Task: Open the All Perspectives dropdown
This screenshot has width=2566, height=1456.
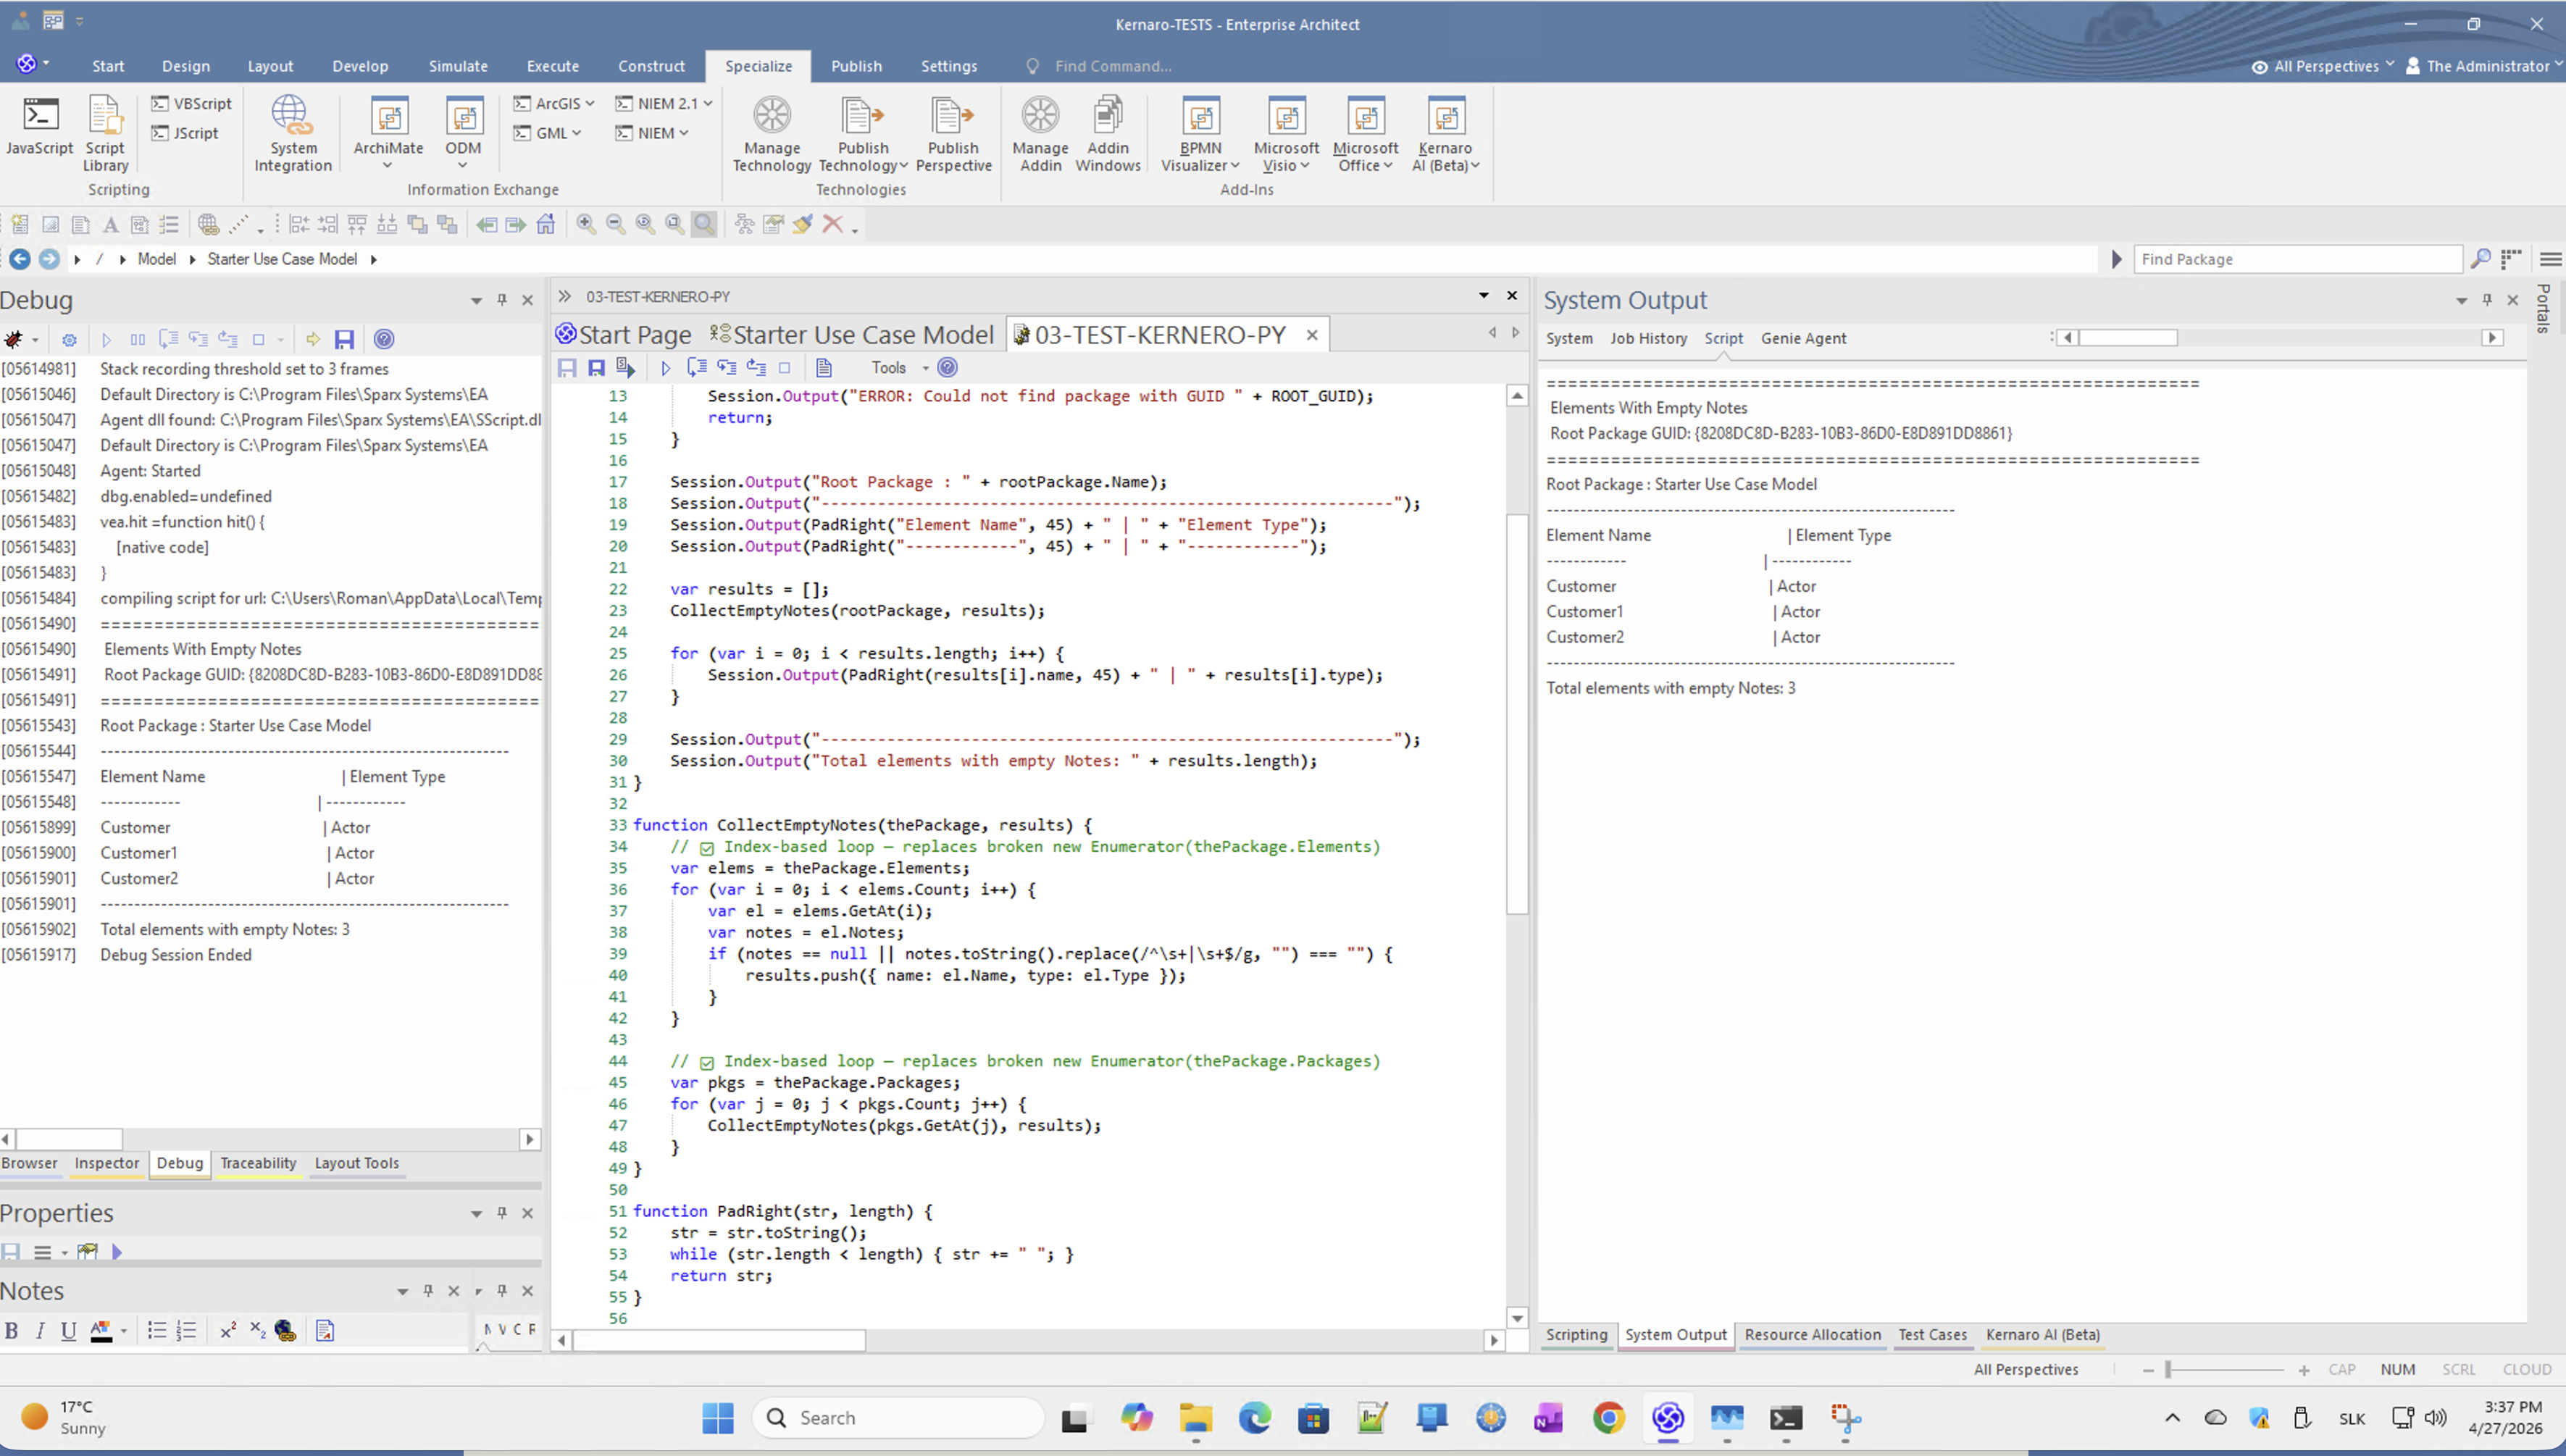Action: pyautogui.click(x=2323, y=66)
